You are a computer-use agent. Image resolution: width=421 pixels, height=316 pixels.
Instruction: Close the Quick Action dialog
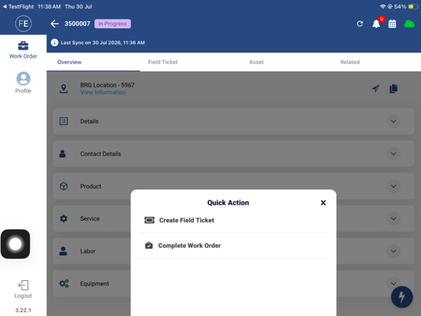pyautogui.click(x=323, y=202)
